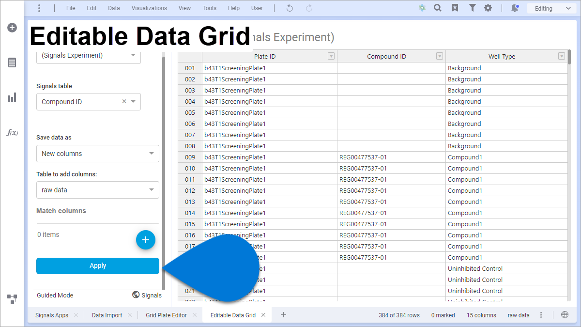Image resolution: width=581 pixels, height=327 pixels.
Task: Click the left panel vertical scrollbar
Action: (164, 172)
